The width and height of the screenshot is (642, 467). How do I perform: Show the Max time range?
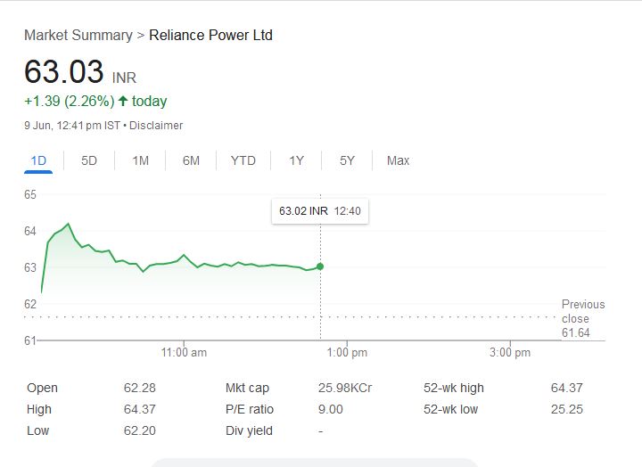398,160
